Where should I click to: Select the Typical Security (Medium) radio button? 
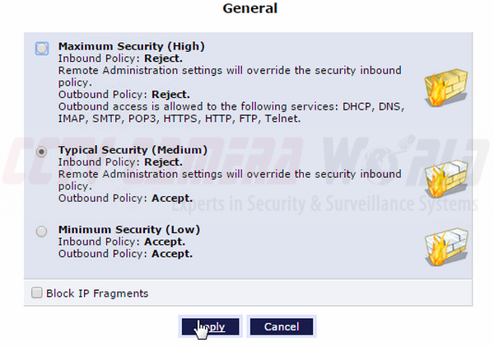[42, 152]
